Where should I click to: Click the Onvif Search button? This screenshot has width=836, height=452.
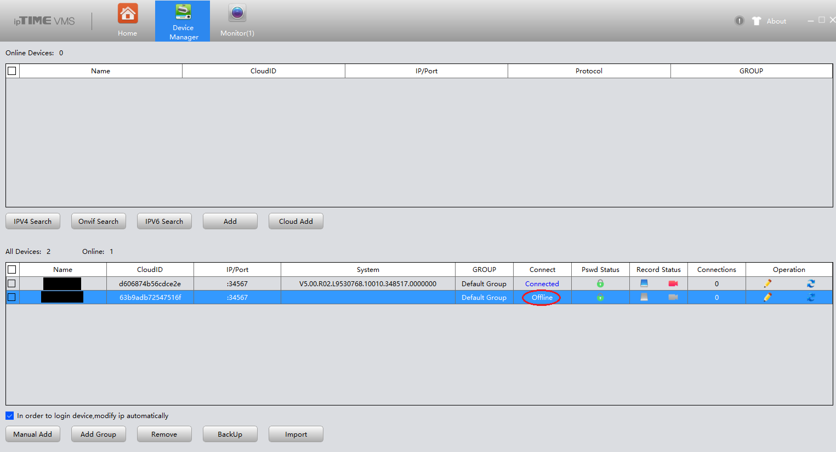[x=99, y=221]
